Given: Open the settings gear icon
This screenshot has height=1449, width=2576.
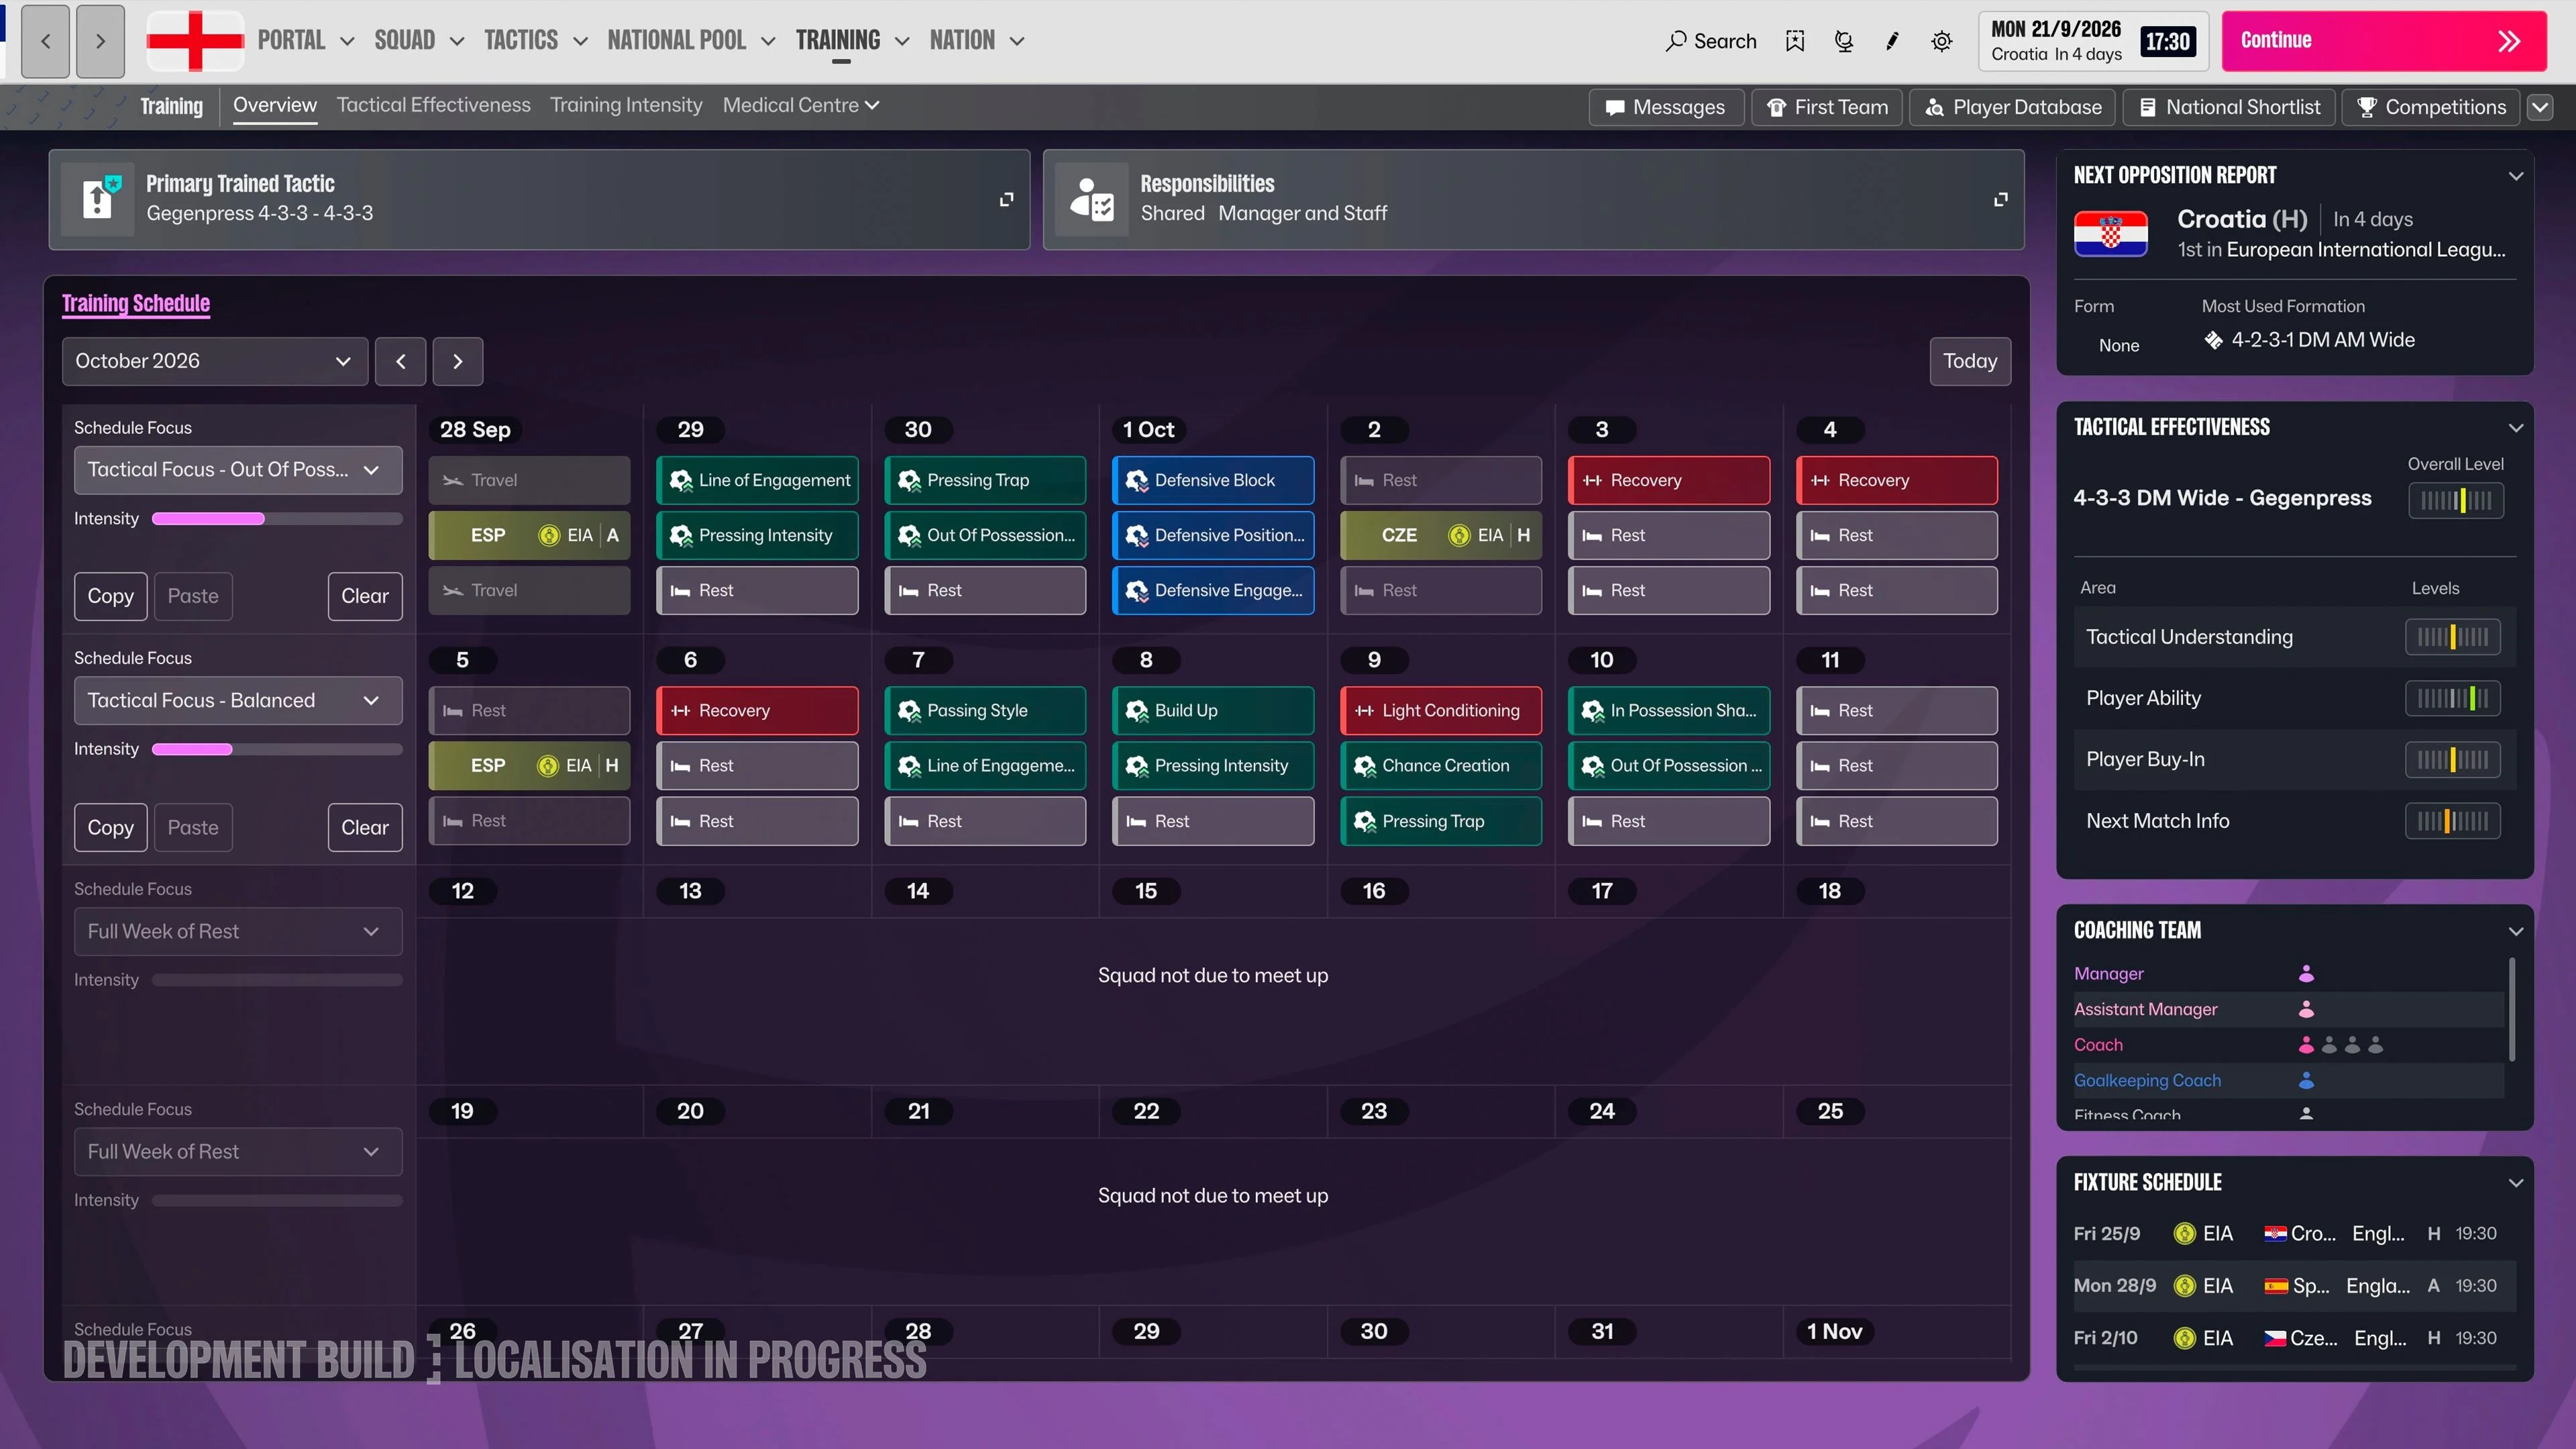Looking at the screenshot, I should tap(1941, 41).
